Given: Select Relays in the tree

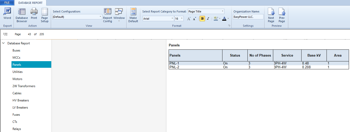Looking at the screenshot, I should coord(17,129).
